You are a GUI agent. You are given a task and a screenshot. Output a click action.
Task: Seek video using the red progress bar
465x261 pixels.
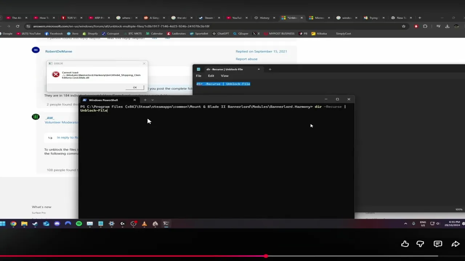click(232, 256)
